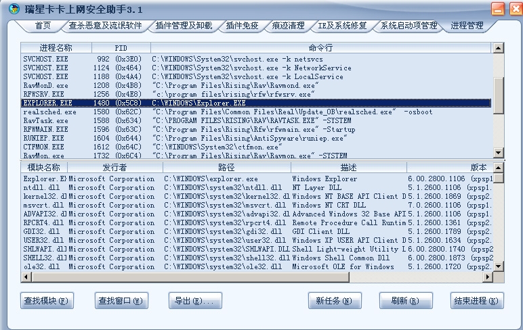Click the 查找窗口 (W) button
This screenshot has width=523, height=330.
[x=121, y=301]
